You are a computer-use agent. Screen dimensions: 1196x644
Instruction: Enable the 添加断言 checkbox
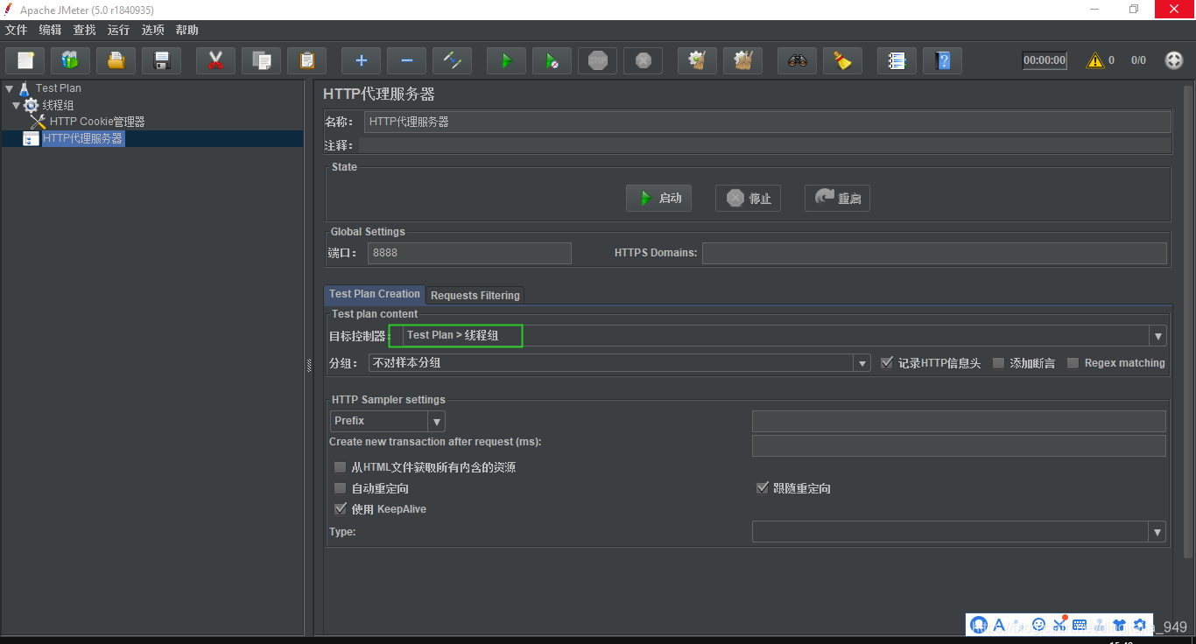998,362
